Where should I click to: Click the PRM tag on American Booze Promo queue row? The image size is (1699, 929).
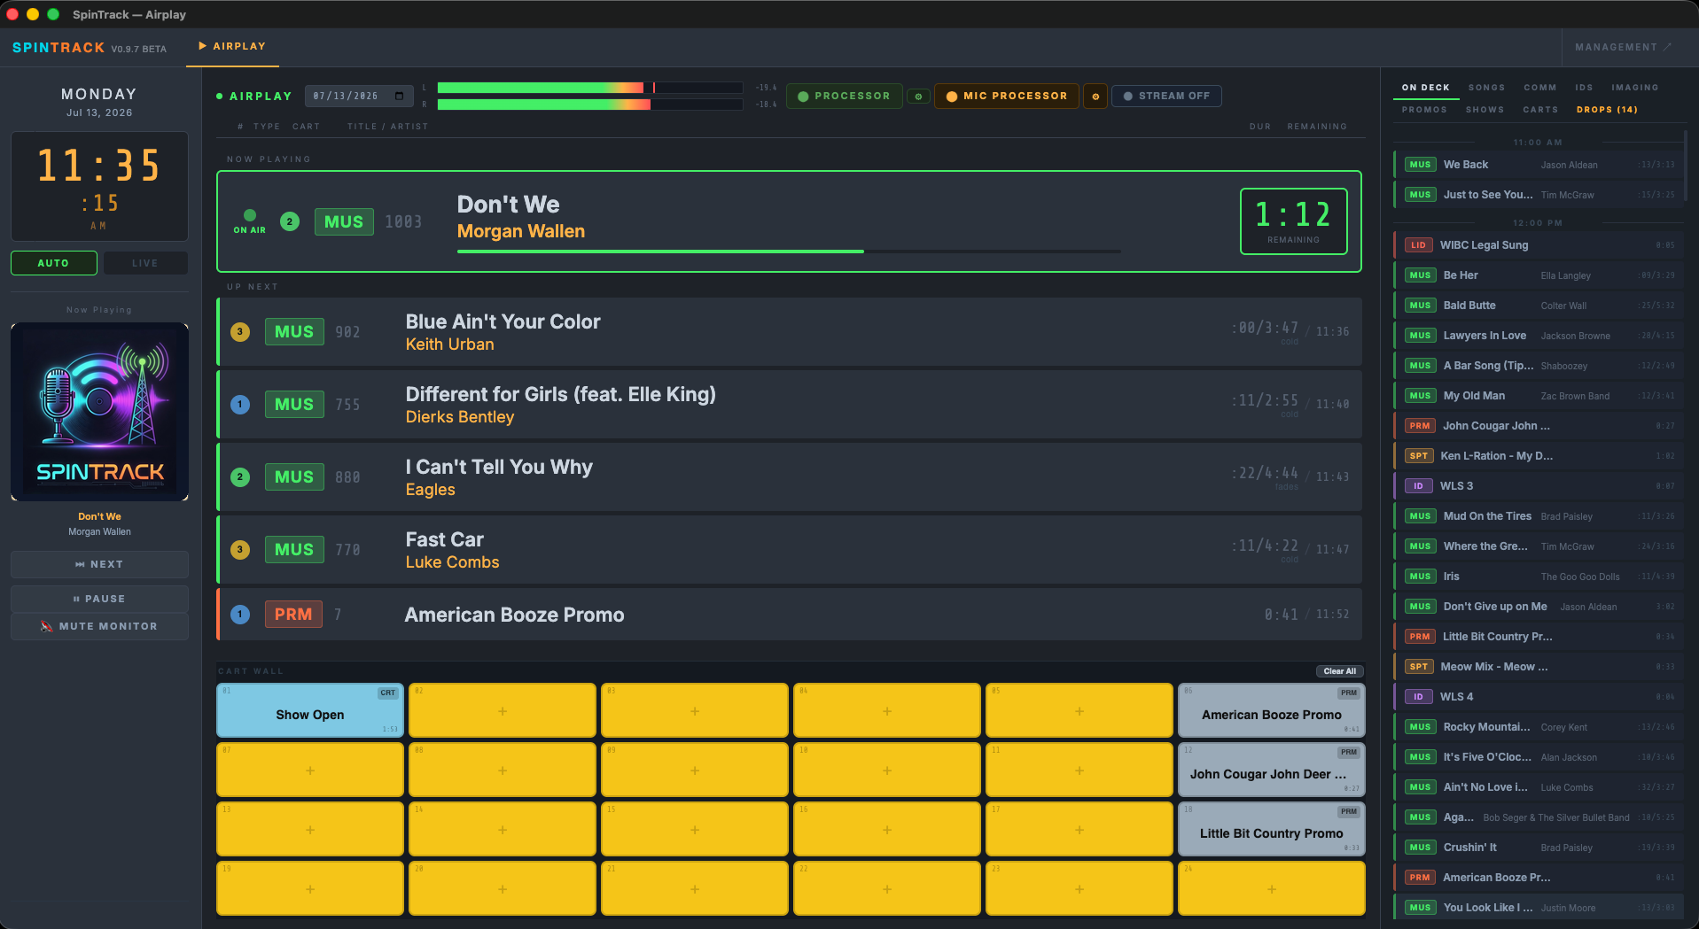(x=293, y=615)
